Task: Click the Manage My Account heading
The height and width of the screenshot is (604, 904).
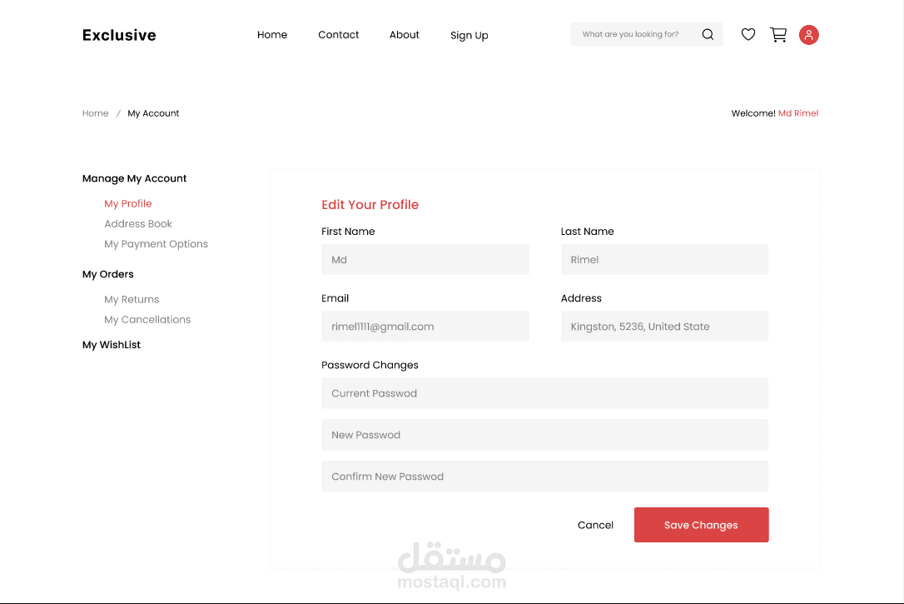Action: coord(134,178)
